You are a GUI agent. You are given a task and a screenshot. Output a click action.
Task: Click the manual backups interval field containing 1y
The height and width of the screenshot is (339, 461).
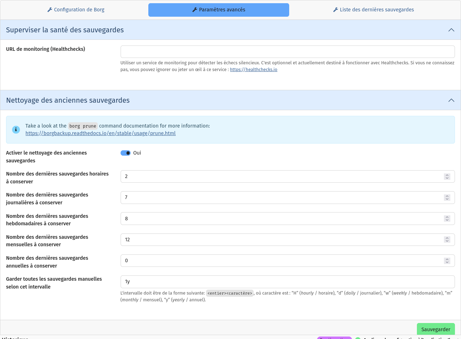pyautogui.click(x=287, y=282)
